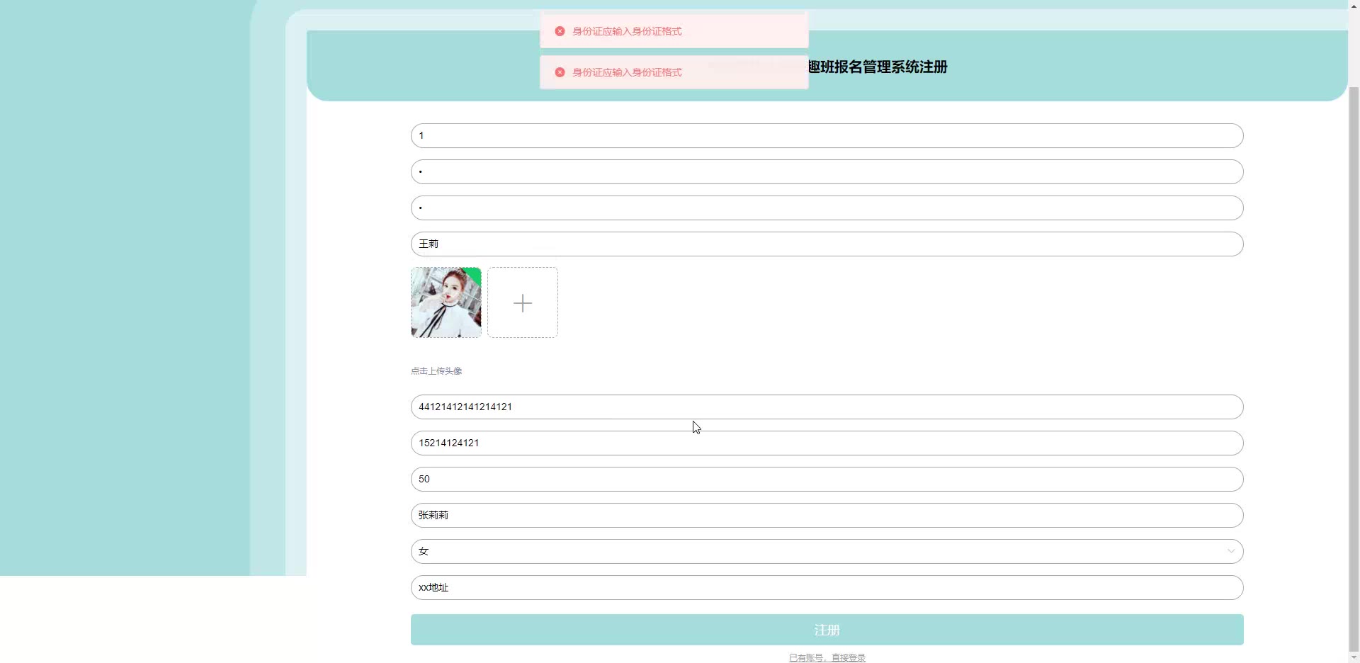Click the plus box to upload avatar
This screenshot has height=663, width=1360.
point(523,302)
